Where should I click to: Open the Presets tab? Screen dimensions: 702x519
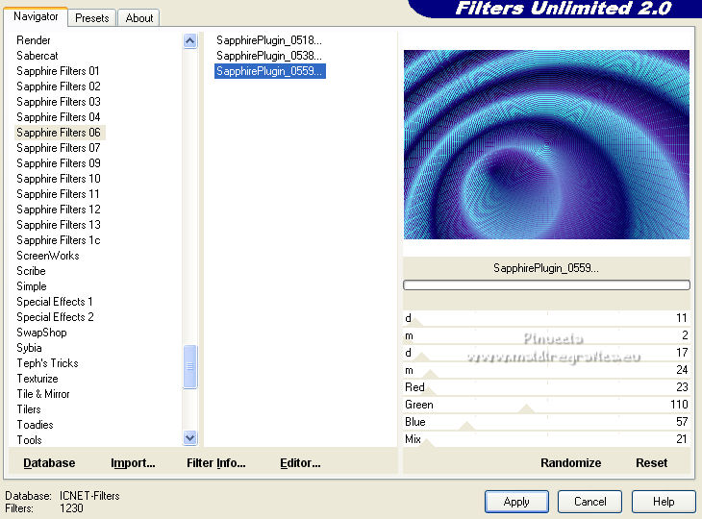click(x=92, y=18)
